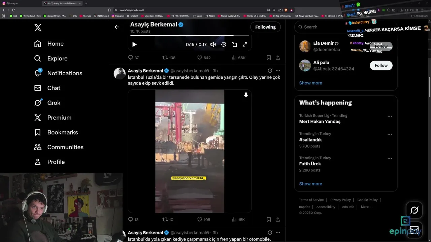Expand the More footer menu
This screenshot has height=242, width=431.
coord(366,207)
